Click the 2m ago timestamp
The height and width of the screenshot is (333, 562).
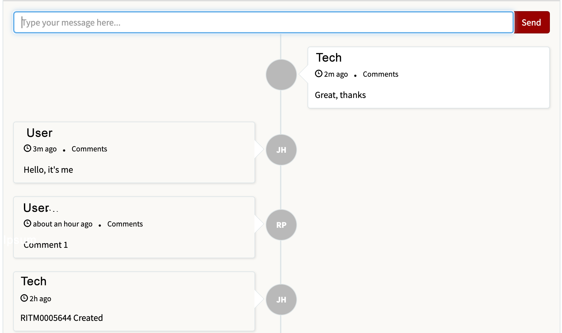click(x=336, y=74)
